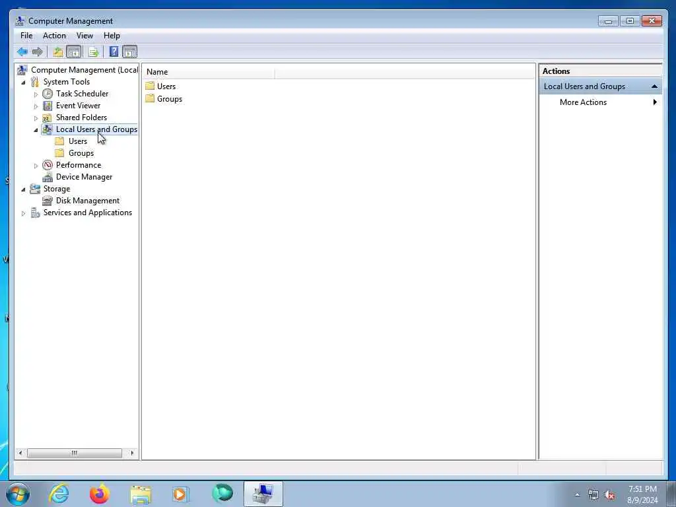This screenshot has width=676, height=507.
Task: Expand the Task Scheduler node
Action: tap(36, 94)
